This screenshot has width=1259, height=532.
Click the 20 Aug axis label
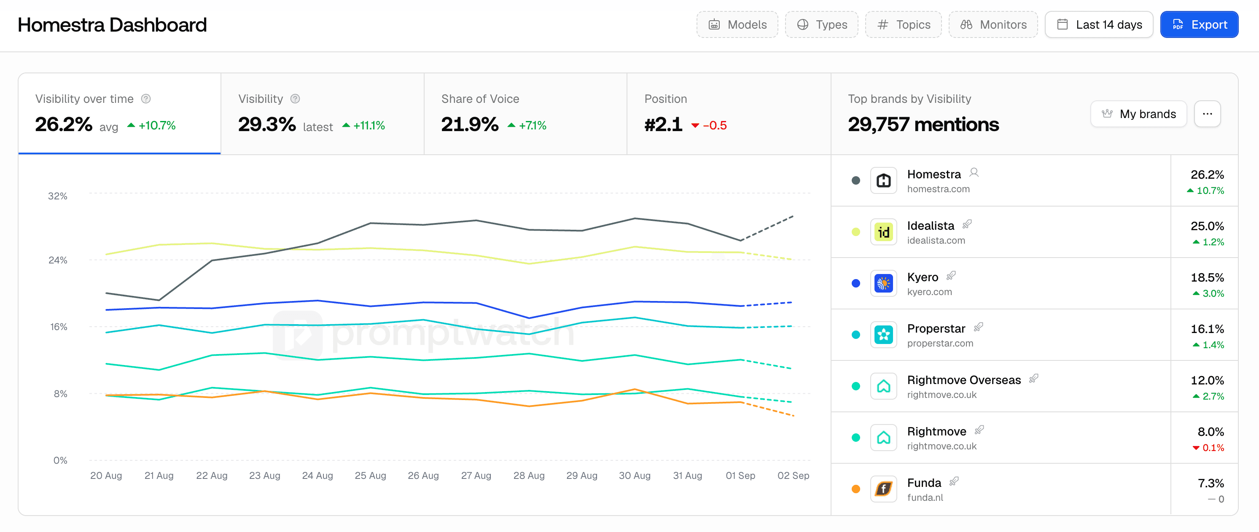tap(106, 476)
